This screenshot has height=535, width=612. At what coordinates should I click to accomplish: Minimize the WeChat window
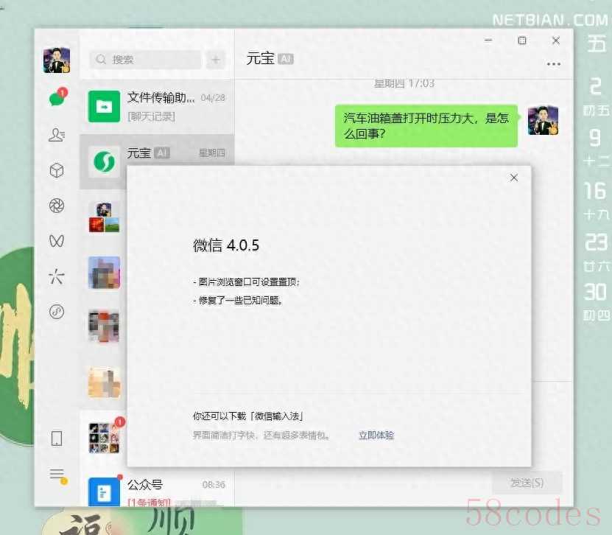488,41
